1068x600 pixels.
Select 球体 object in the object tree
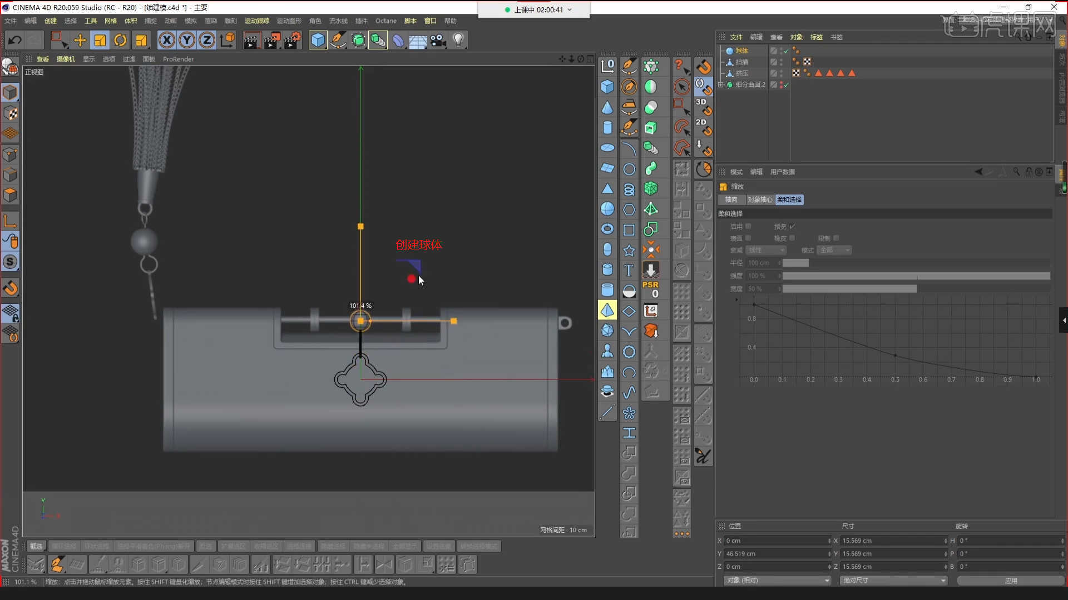tap(742, 51)
